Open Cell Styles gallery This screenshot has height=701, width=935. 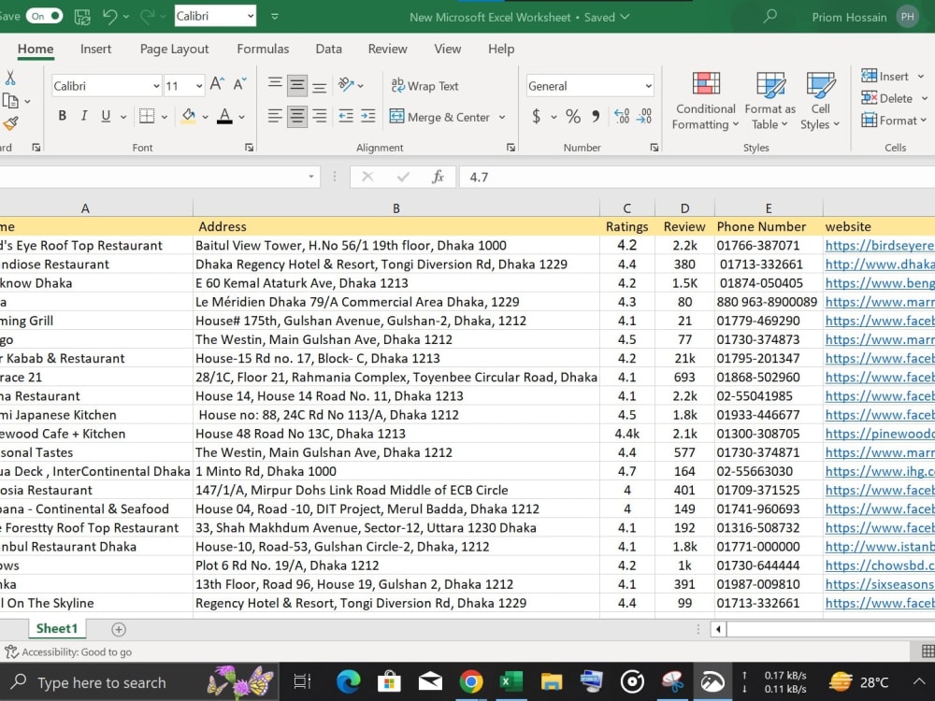click(x=821, y=100)
